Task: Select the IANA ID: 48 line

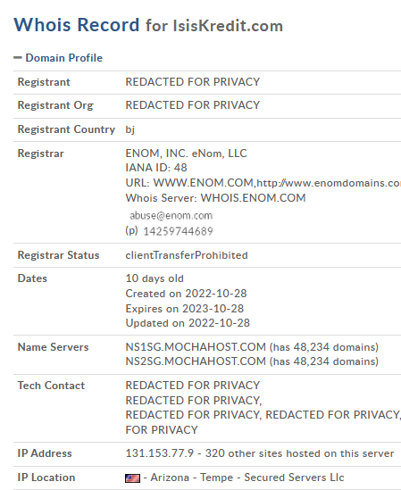Action: tap(156, 168)
